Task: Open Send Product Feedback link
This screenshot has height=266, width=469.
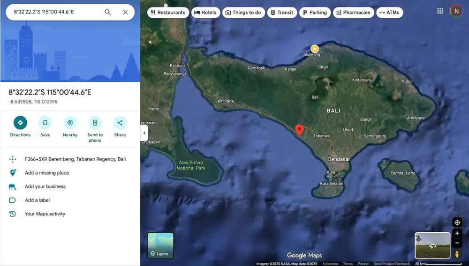Action: pos(392,264)
